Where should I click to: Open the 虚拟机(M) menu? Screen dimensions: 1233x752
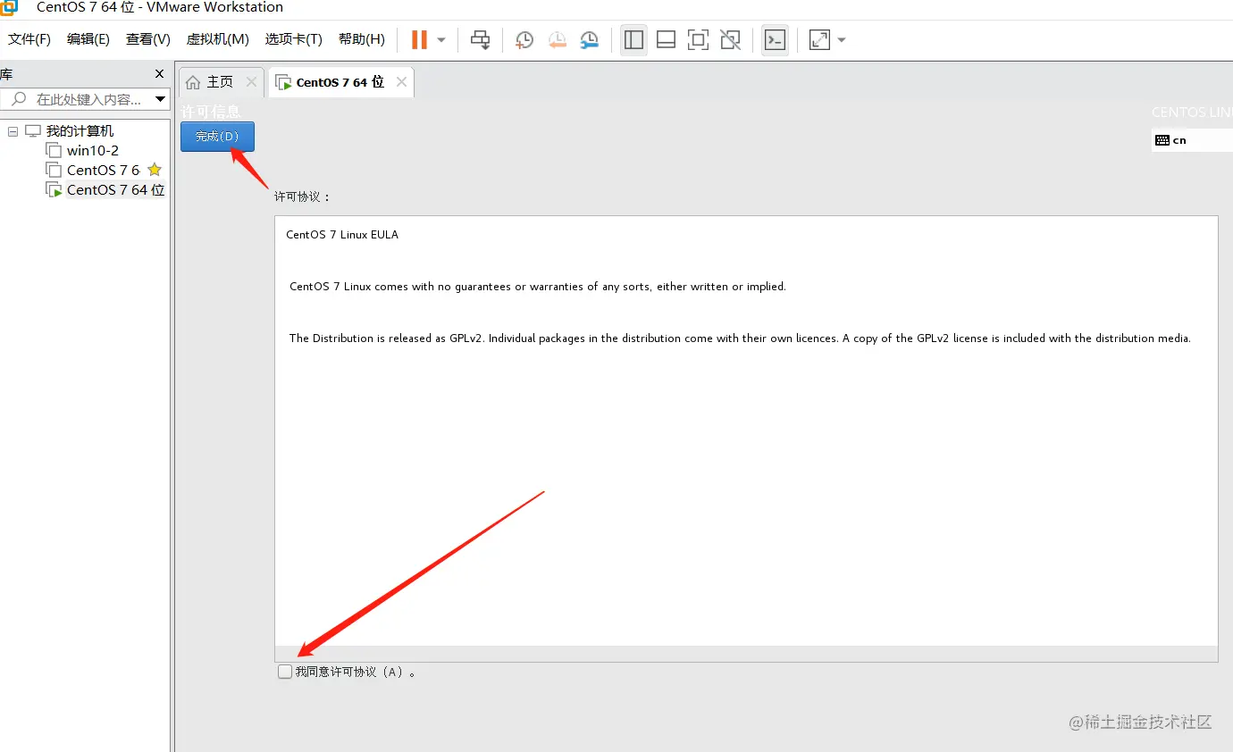(217, 39)
